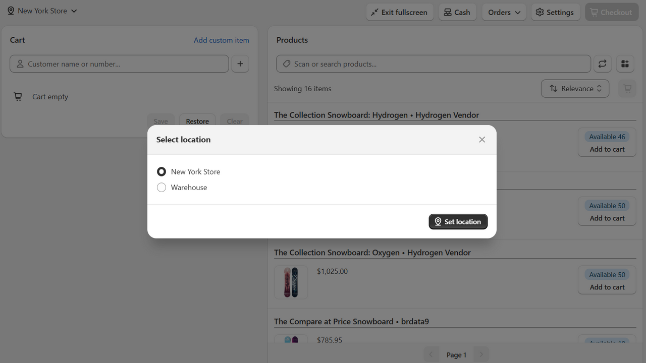Toggle the grid view icon
This screenshot has width=646, height=363.
point(625,64)
